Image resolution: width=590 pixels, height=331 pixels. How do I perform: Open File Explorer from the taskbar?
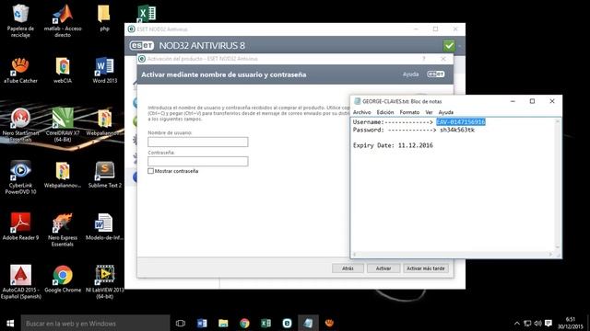[223, 323]
